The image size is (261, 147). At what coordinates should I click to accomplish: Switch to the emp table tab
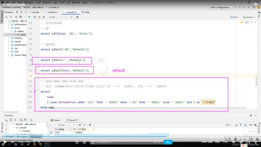click(x=87, y=12)
